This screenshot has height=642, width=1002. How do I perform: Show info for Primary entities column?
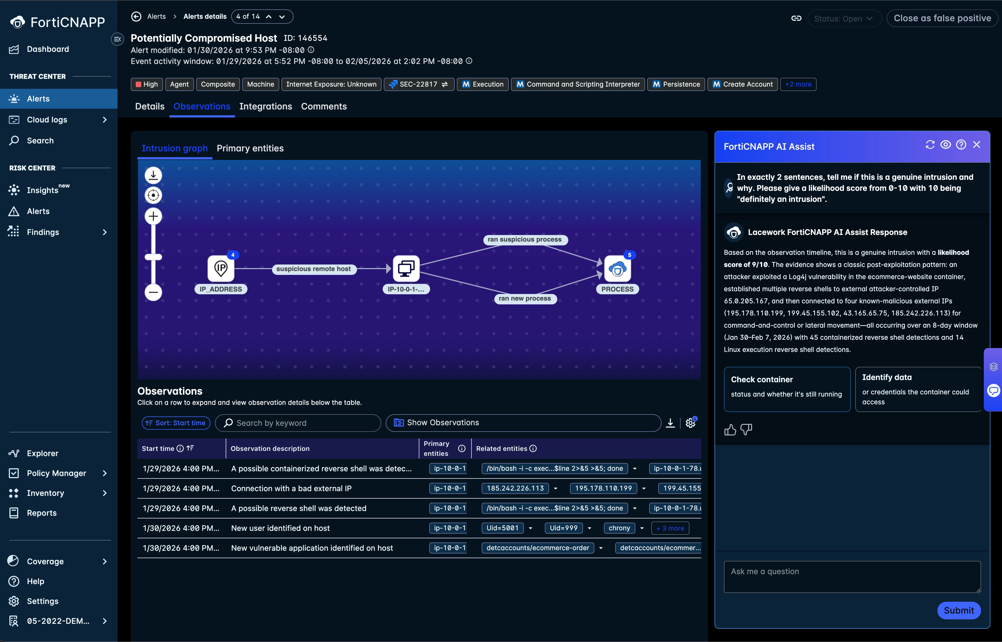pyautogui.click(x=462, y=449)
